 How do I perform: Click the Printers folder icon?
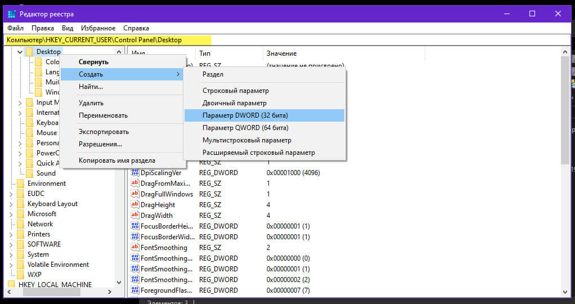click(20, 234)
